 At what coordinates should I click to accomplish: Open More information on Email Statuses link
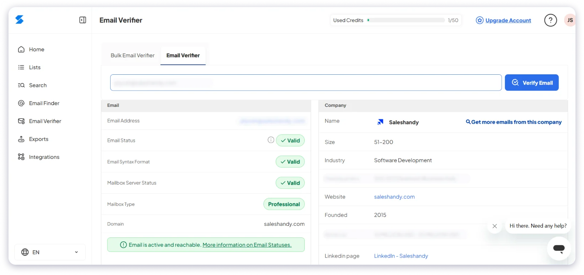[x=247, y=245]
